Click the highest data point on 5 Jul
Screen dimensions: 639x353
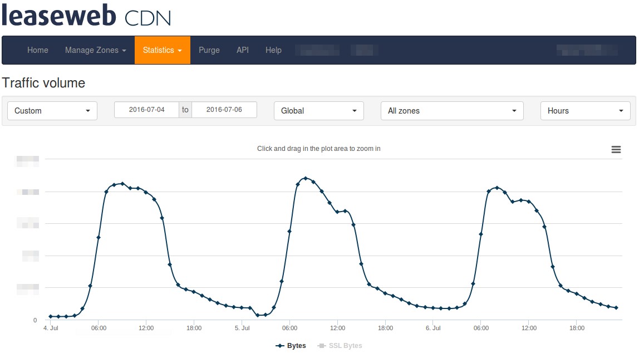click(x=306, y=178)
